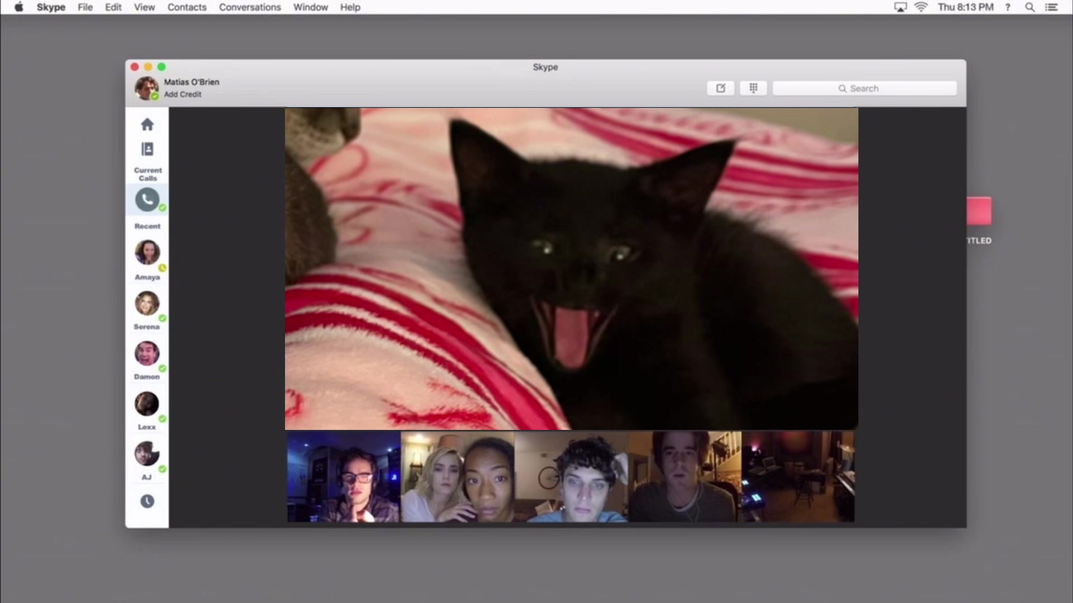1073x603 pixels.
Task: Open the Conversations menu
Action: 250,7
